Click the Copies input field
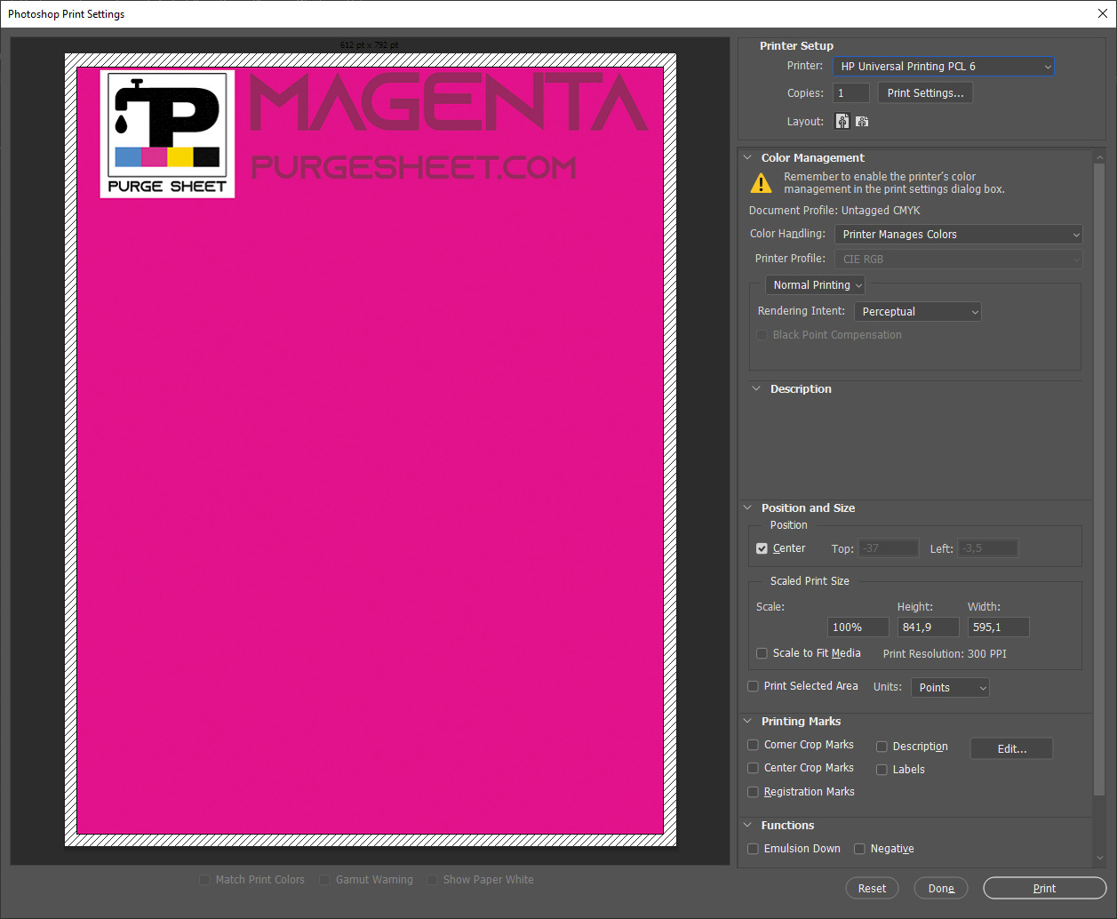Image resolution: width=1117 pixels, height=919 pixels. pos(851,93)
